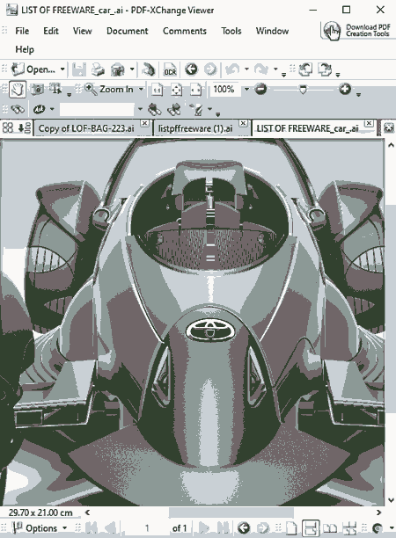Expand the search field history dropdown
Image resolution: width=396 pixels, height=538 pixels.
coord(140,110)
